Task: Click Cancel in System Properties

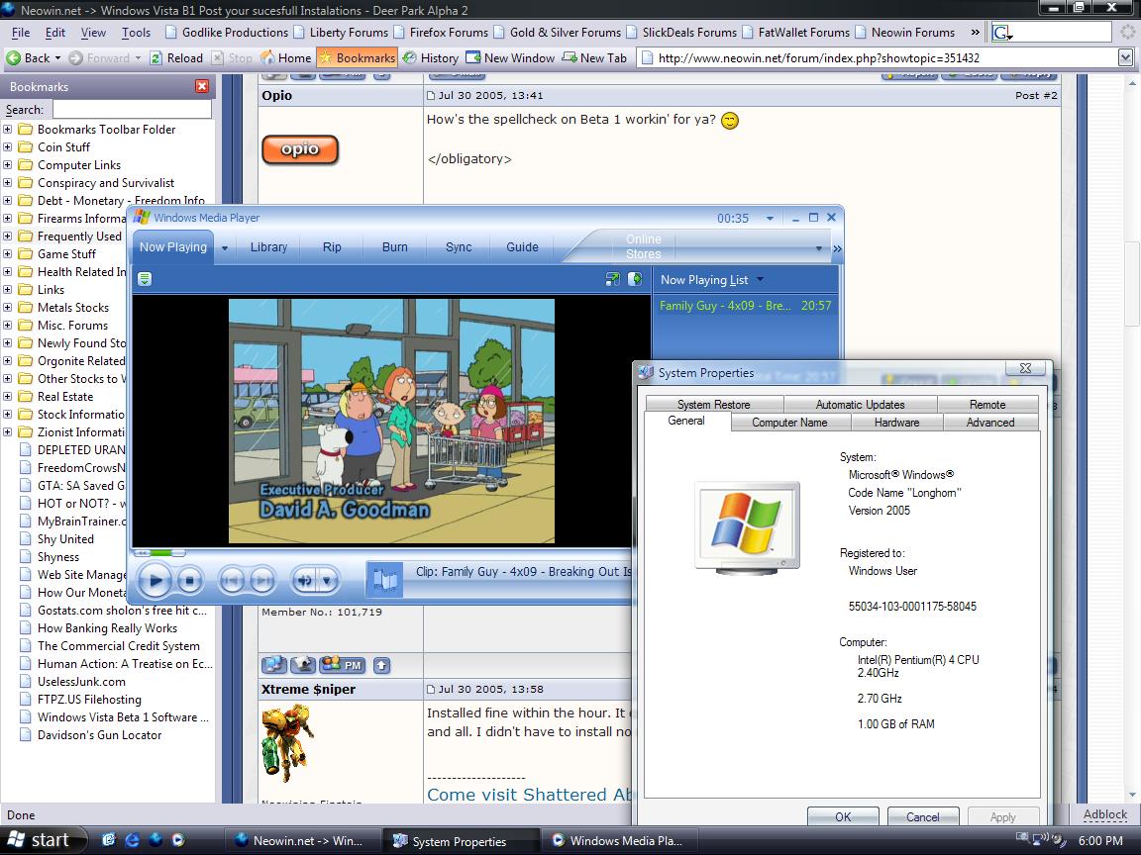Action: 922,816
